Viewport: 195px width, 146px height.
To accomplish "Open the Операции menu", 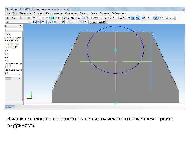I will [71, 13].
